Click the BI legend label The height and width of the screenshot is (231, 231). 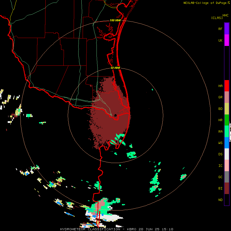(x=220, y=188)
